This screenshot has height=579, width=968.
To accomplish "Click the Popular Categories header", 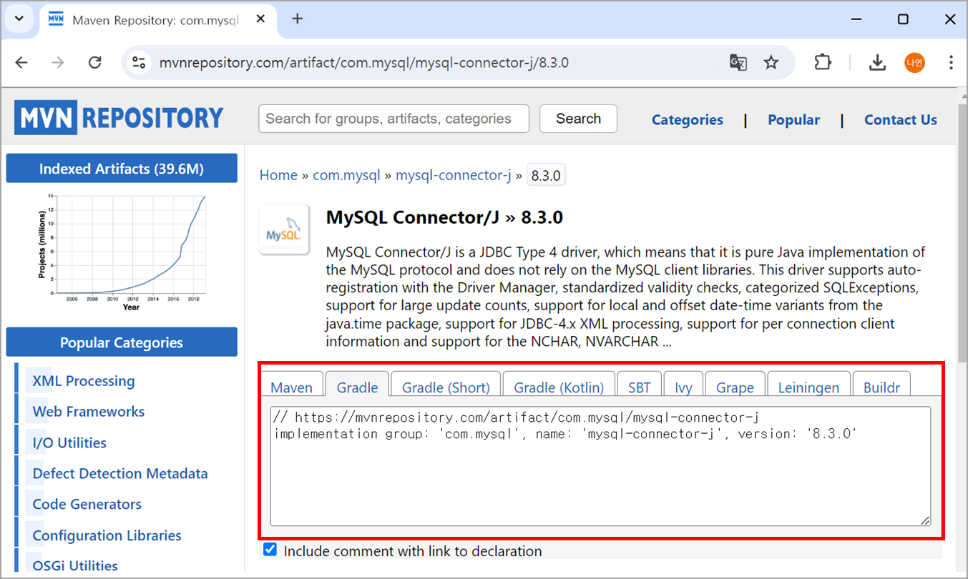I will [x=122, y=342].
